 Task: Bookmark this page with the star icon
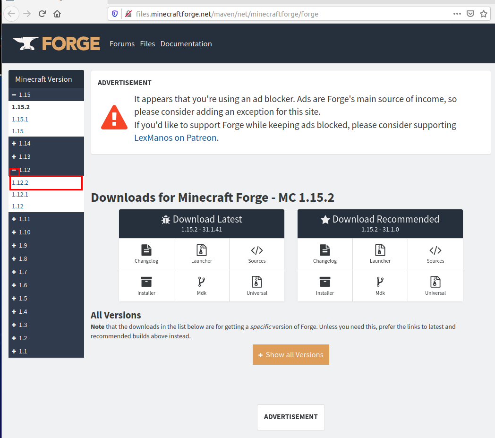484,14
